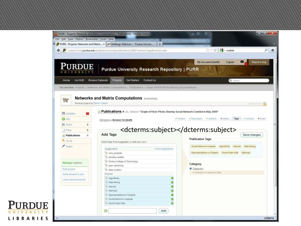This screenshot has width=301, height=226.
Task: Open the list all tabs dropdown arrow
Action: (x=274, y=44)
